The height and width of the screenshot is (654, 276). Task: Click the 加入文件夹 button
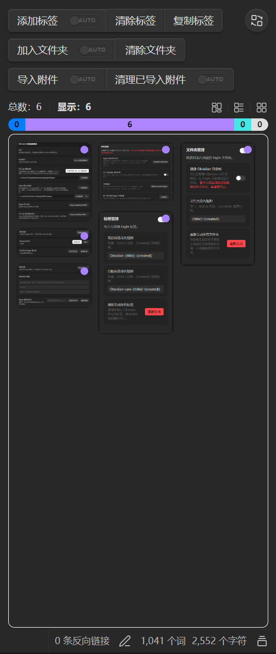(42, 50)
